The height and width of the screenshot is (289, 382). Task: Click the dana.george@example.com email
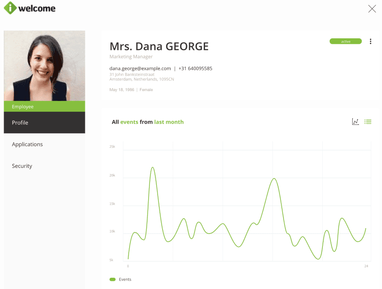[x=140, y=69]
